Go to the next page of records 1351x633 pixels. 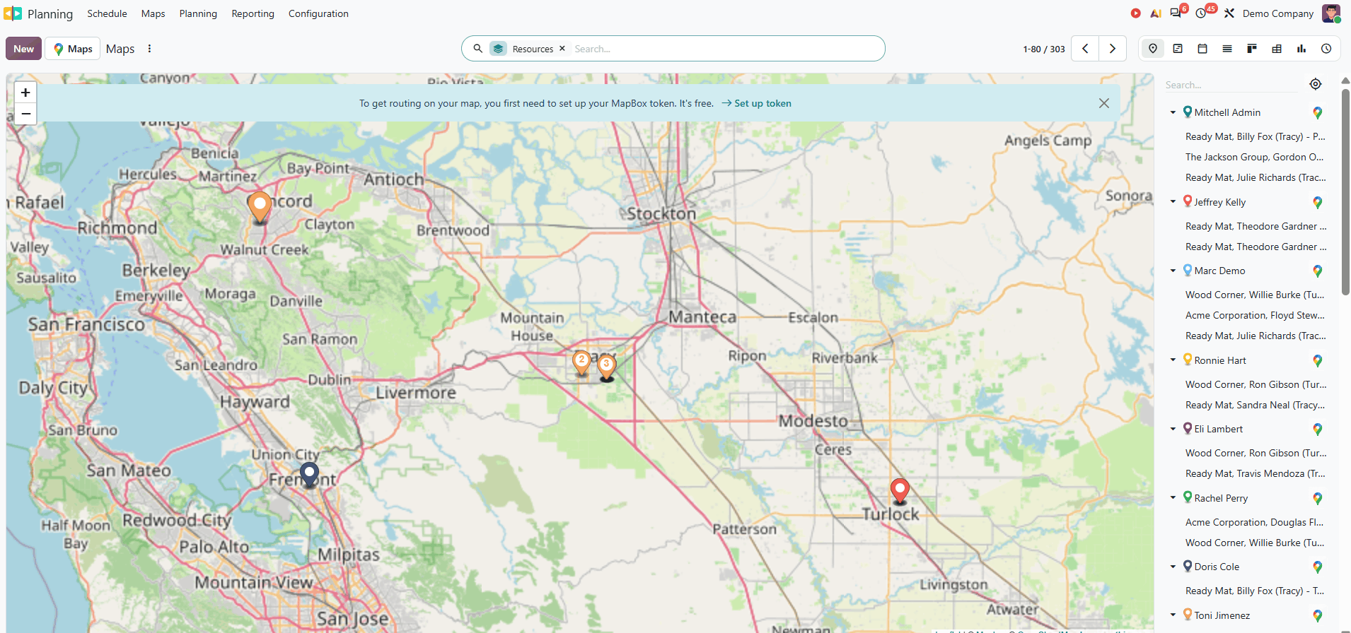tap(1113, 49)
